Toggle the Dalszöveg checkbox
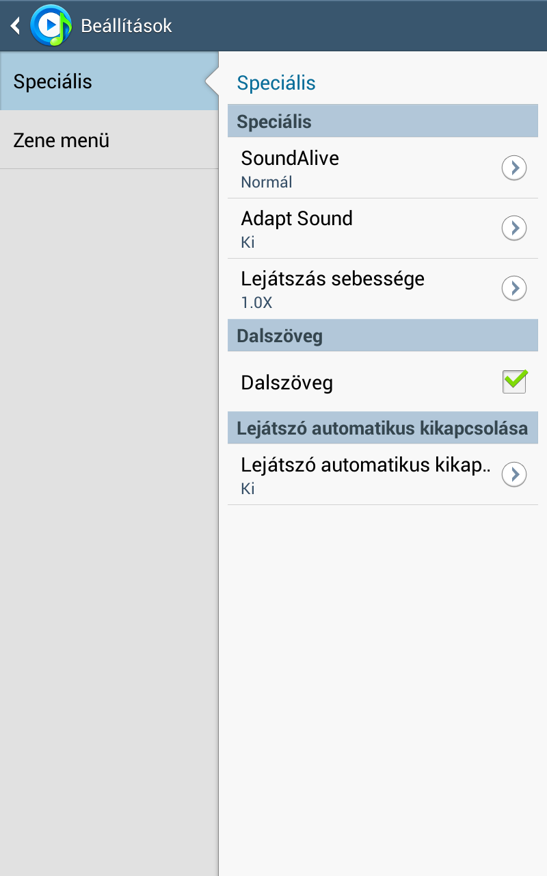The width and height of the screenshot is (547, 876). click(515, 382)
